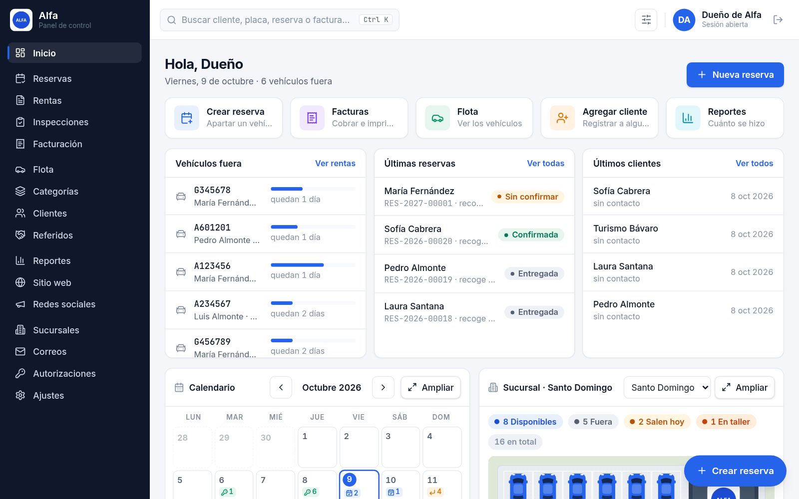Open Categorías in the sidebar

(75, 192)
